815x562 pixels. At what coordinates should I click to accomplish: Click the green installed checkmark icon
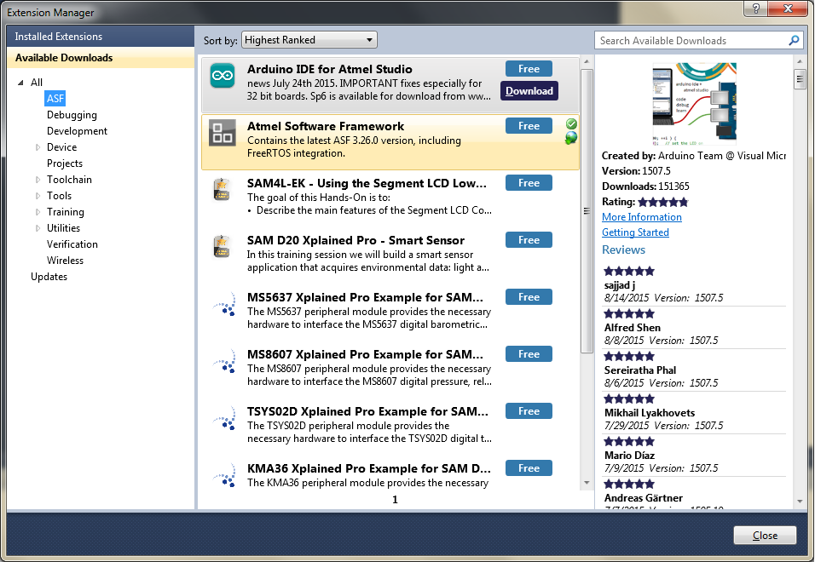point(571,123)
